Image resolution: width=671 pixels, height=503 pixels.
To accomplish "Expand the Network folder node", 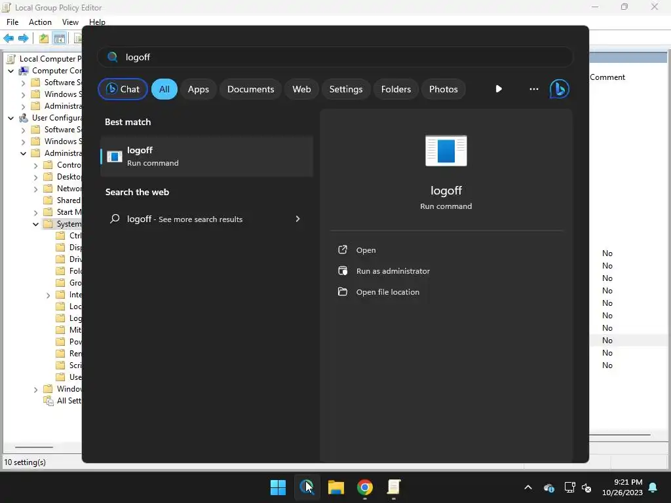I will (36, 189).
